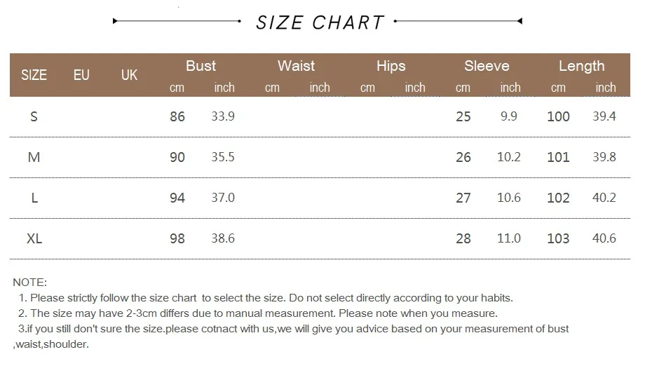Image resolution: width=645 pixels, height=373 pixels.
Task: Click the S size row label
Action: pyautogui.click(x=34, y=116)
